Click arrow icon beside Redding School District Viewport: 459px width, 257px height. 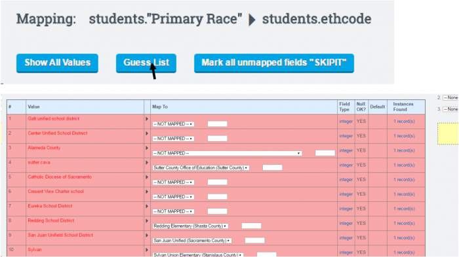147,221
